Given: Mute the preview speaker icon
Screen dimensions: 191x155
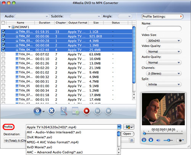Looking at the screenshot, I should [x=158, y=140].
